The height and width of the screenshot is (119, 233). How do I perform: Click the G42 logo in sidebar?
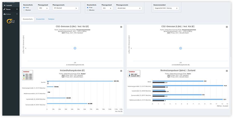pos(10,21)
